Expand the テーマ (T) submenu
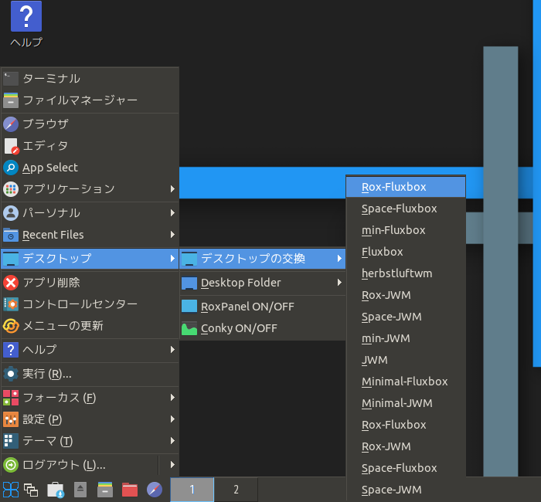 [90, 441]
